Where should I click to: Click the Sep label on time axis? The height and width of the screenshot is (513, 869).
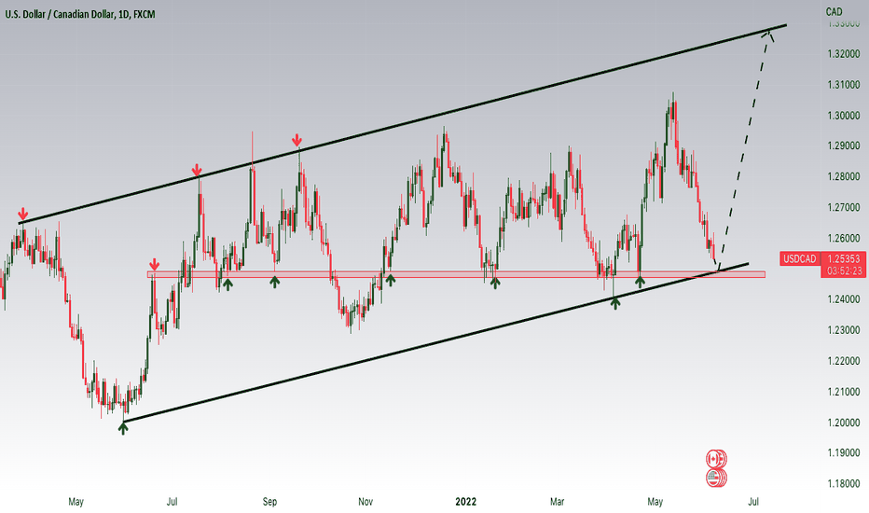(x=269, y=502)
